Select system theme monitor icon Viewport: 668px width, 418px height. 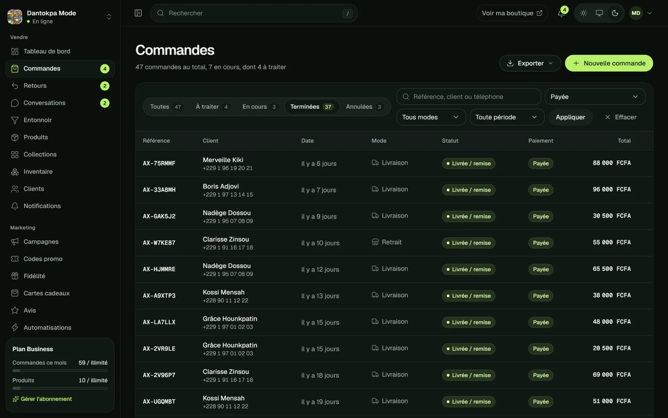pos(599,13)
